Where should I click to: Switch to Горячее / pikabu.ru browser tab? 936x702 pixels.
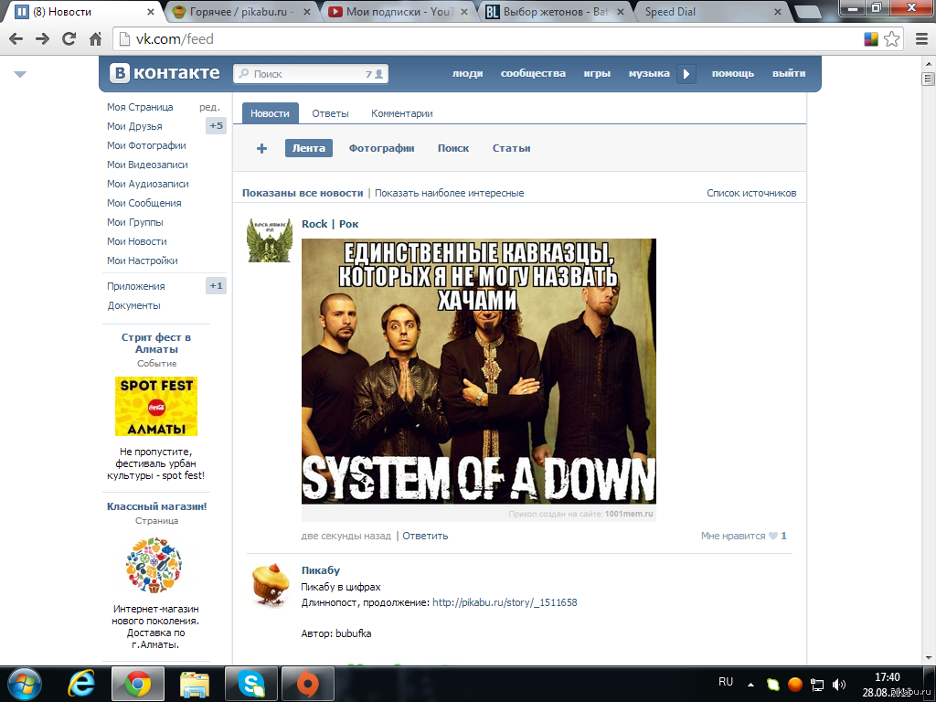point(241,11)
